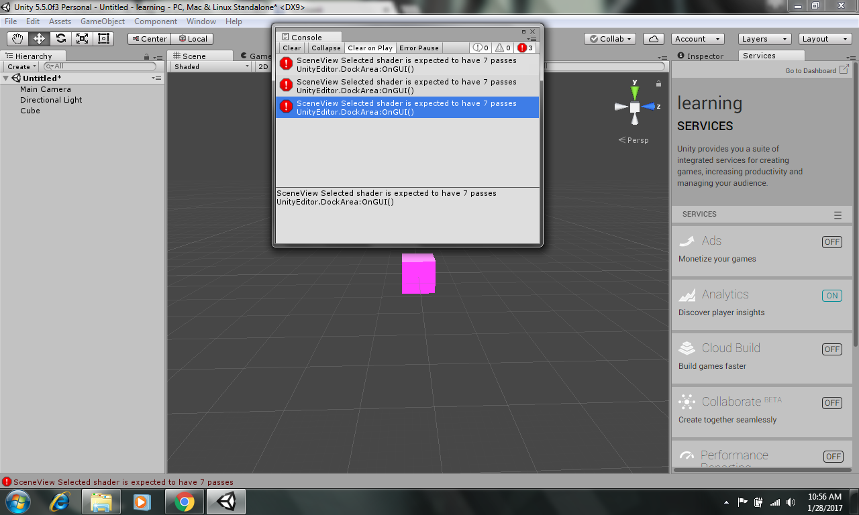The height and width of the screenshot is (515, 859).
Task: Select the Rect transform tool
Action: (103, 39)
